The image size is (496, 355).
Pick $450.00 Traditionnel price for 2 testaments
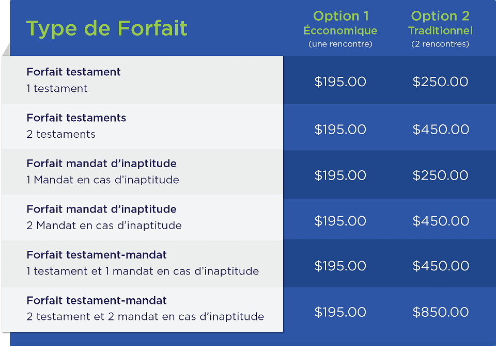441,130
